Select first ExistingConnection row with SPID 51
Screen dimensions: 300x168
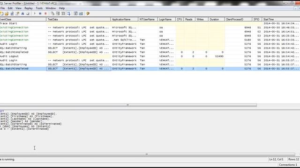pos(150,28)
